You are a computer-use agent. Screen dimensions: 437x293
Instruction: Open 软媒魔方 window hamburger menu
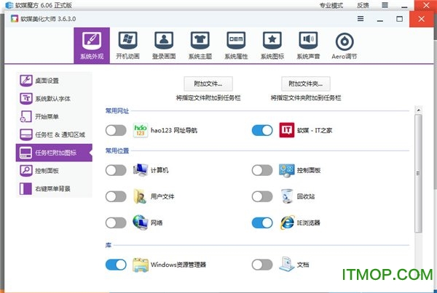pyautogui.click(x=385, y=5)
